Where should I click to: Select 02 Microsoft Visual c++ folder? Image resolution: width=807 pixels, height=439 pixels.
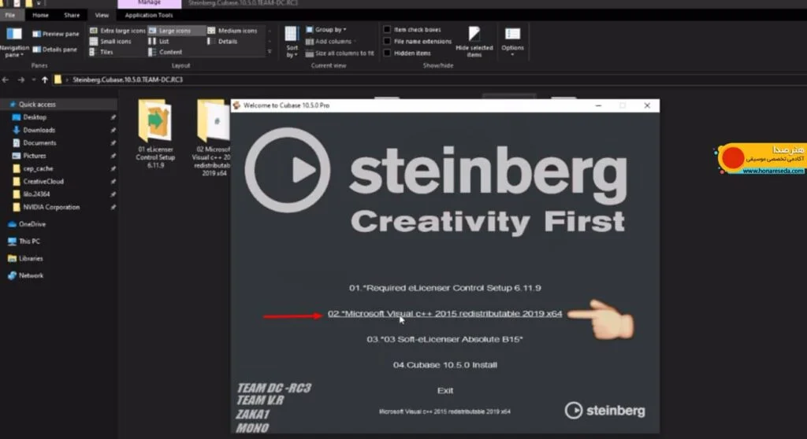click(211, 138)
